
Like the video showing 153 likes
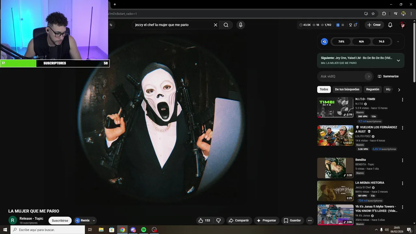[204, 220]
